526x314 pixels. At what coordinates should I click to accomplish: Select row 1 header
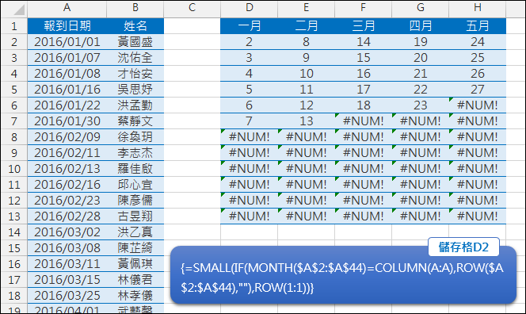click(x=13, y=26)
